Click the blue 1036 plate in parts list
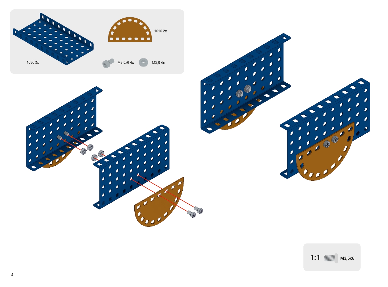The image size is (388, 287). 53,39
